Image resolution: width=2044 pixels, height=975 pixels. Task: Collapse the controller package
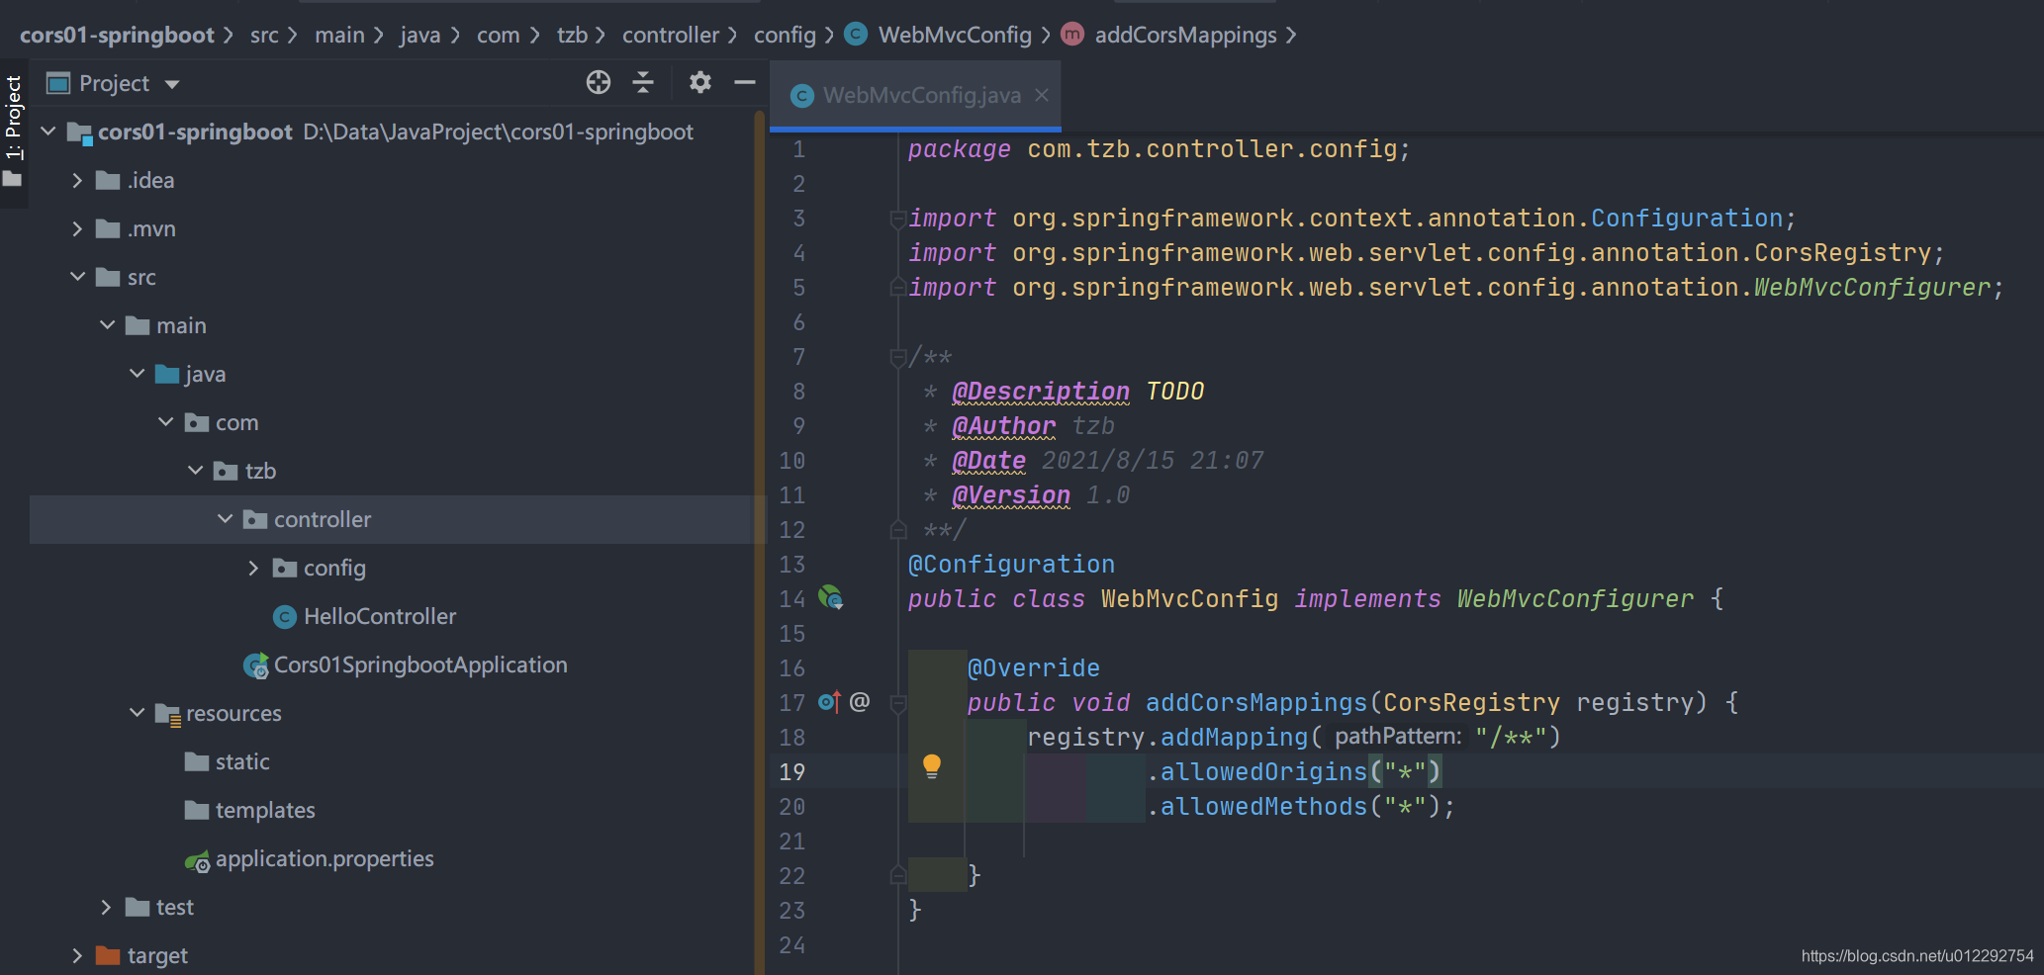225,519
